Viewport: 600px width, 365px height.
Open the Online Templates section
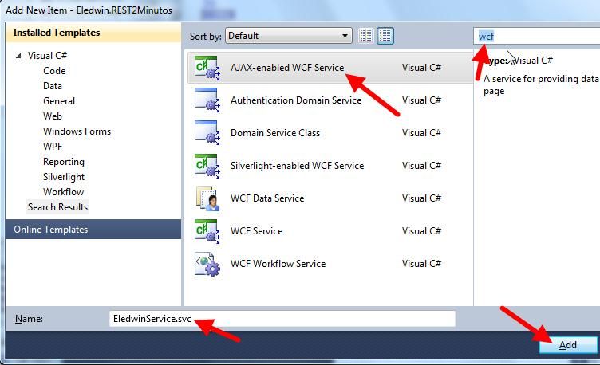click(93, 230)
